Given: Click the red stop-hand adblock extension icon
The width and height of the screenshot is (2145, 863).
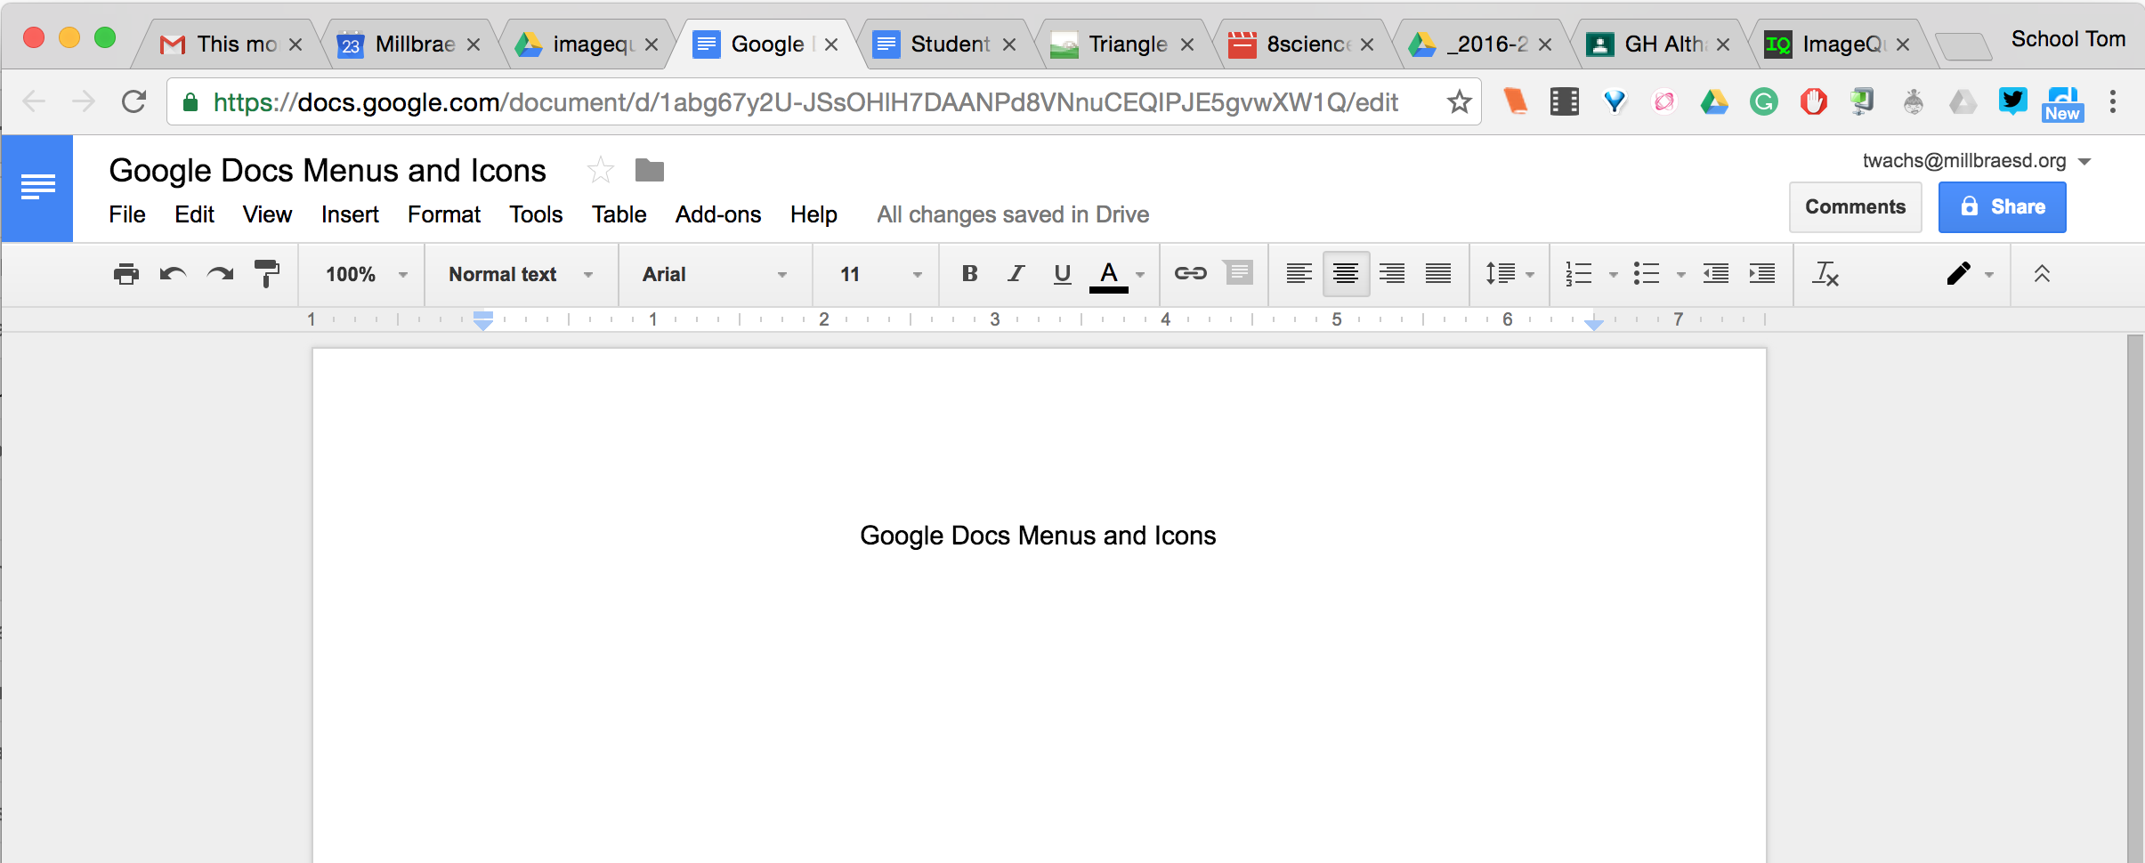Looking at the screenshot, I should click(1813, 101).
